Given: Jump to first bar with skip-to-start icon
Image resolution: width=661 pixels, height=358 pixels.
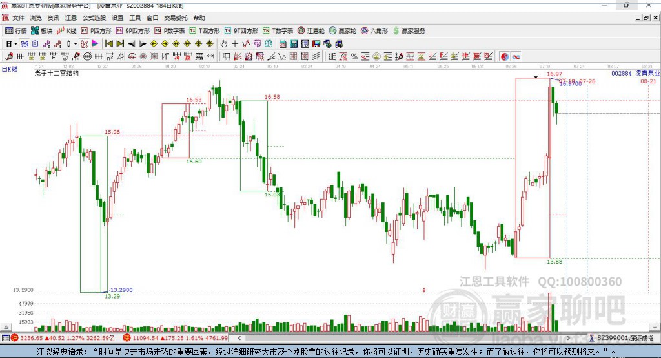Looking at the screenshot, I should click(108, 44).
